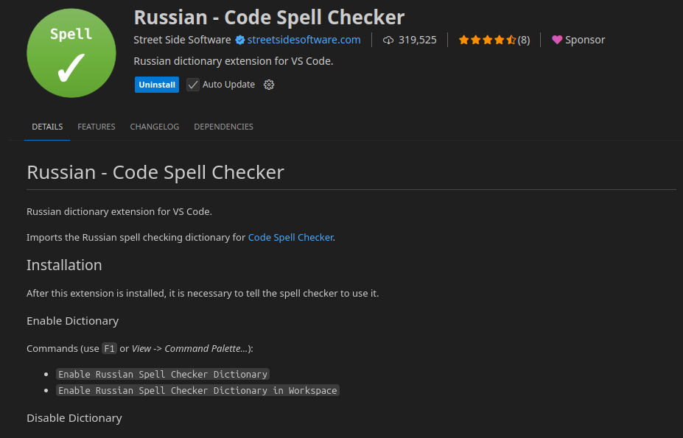Click the Street Side Software publisher name
The height and width of the screenshot is (438, 683).
coord(182,40)
